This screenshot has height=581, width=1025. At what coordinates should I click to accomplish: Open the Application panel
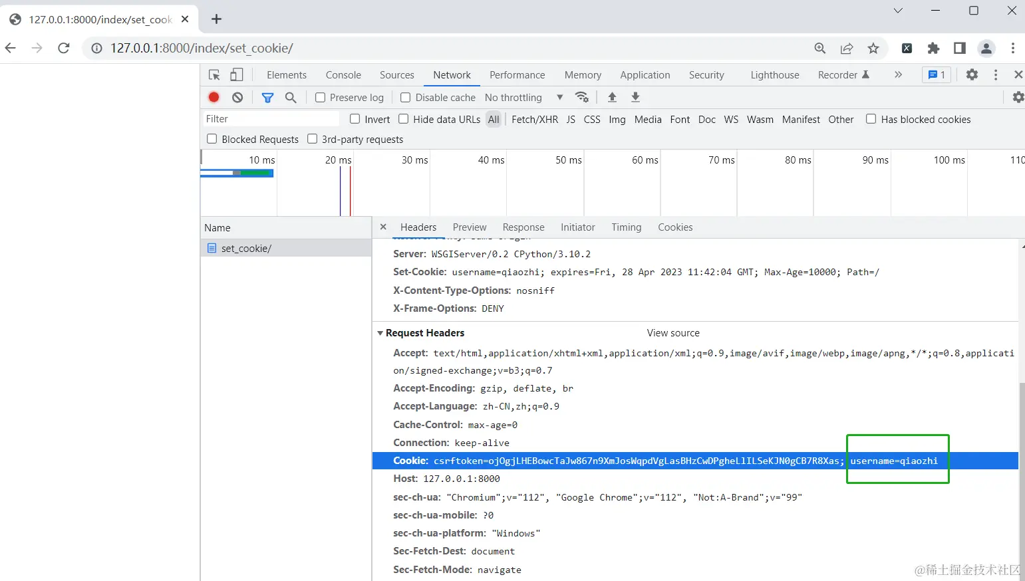click(645, 75)
